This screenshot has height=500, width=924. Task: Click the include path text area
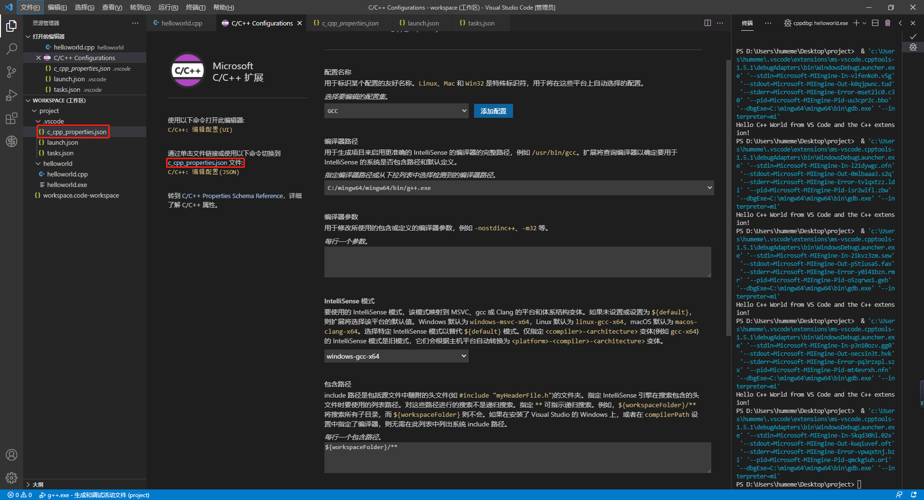coord(518,458)
